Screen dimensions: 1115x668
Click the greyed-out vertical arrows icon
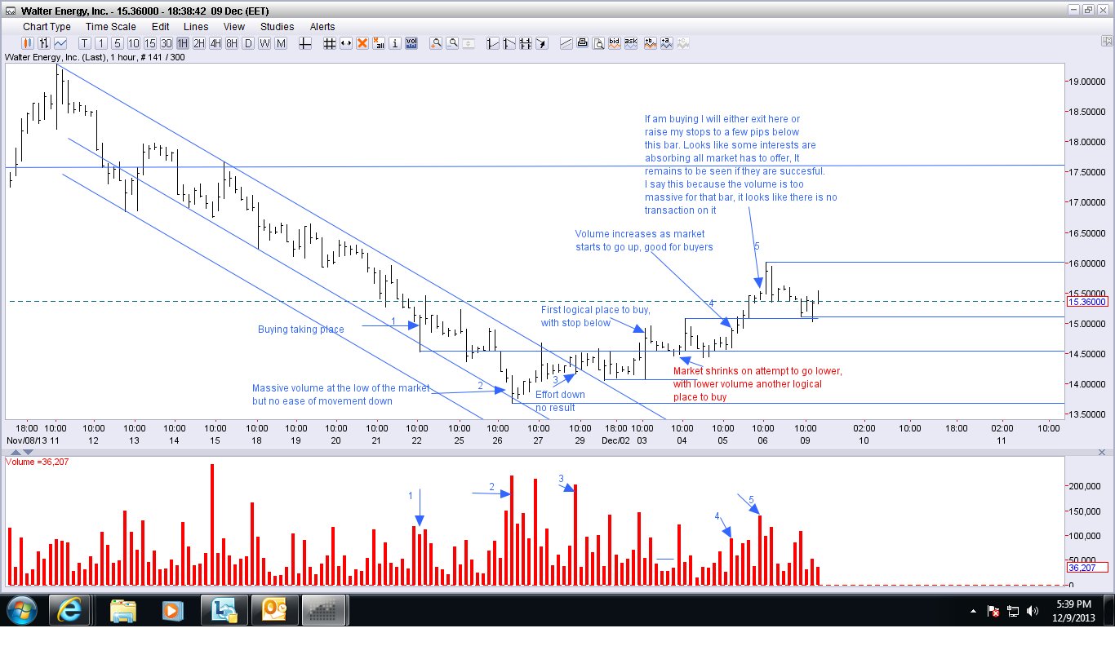tap(469, 43)
